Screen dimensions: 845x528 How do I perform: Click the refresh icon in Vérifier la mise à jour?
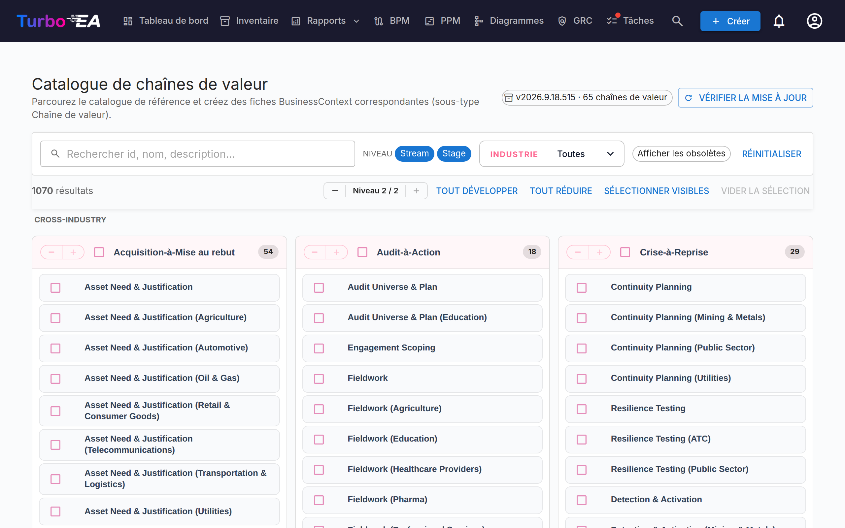coord(689,98)
